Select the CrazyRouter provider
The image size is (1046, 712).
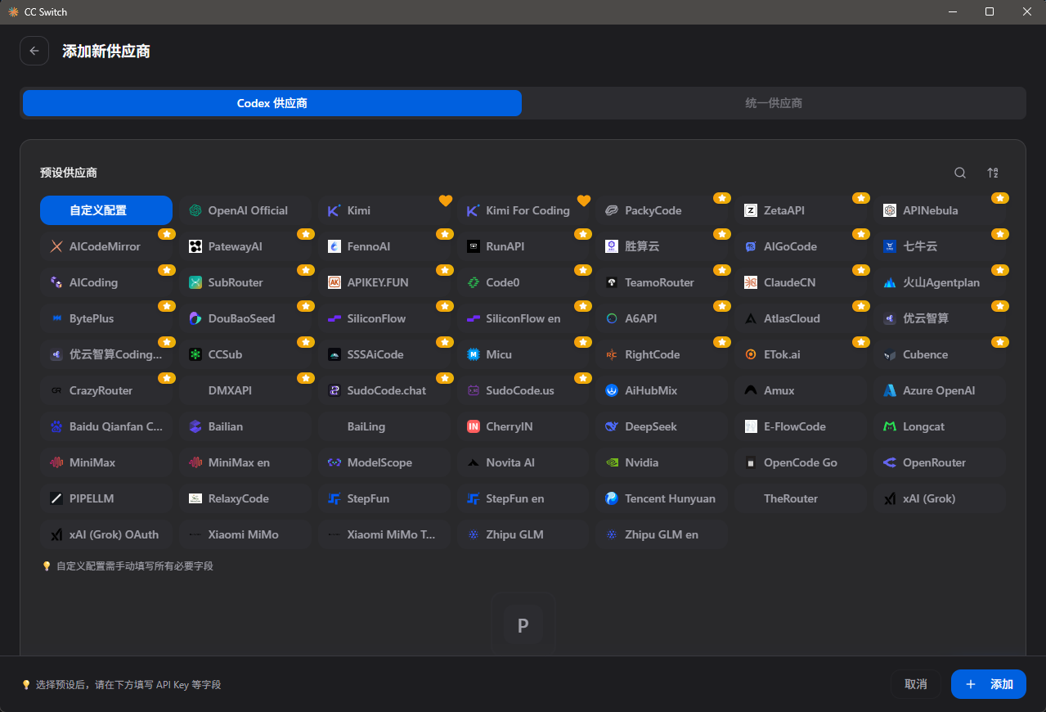[x=106, y=390]
